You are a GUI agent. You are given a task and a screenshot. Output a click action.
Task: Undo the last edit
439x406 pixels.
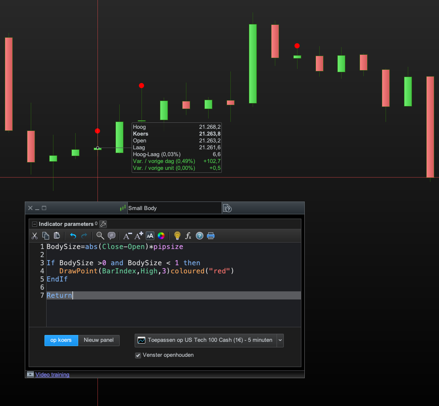pos(73,236)
